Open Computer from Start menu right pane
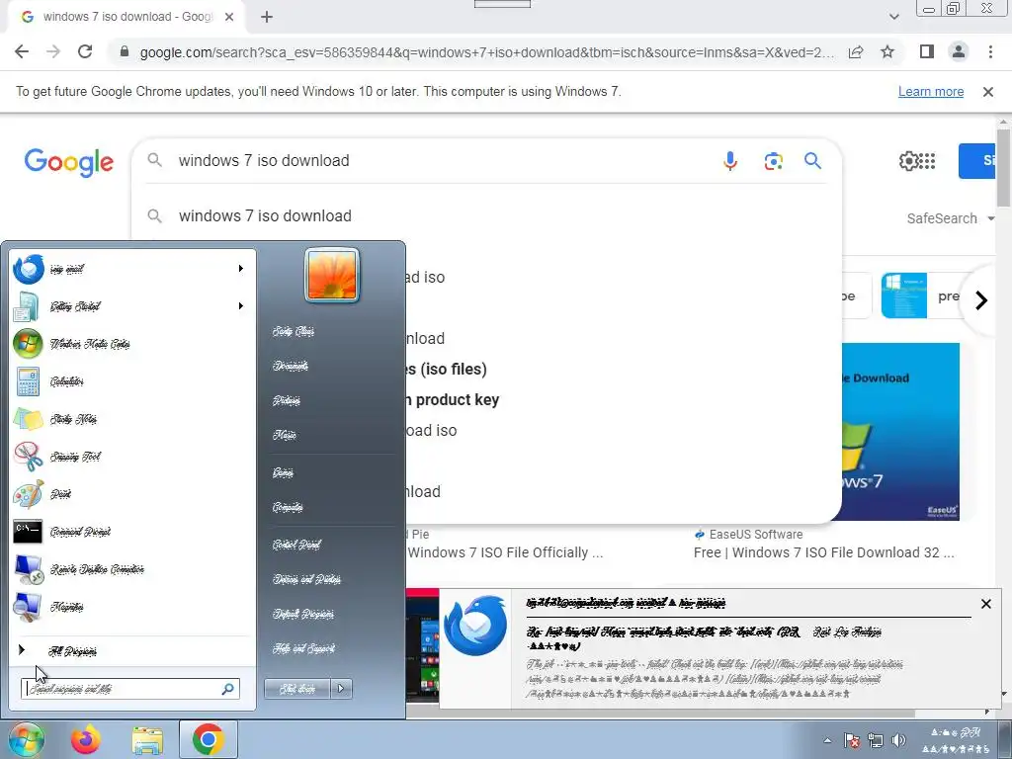This screenshot has height=759, width=1012. point(288,507)
